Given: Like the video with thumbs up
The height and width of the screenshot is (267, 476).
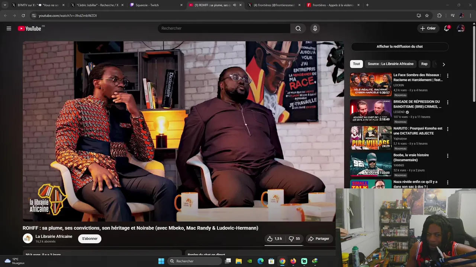Looking at the screenshot, I should (274, 239).
